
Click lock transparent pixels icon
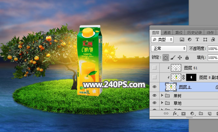click(x=165, y=58)
